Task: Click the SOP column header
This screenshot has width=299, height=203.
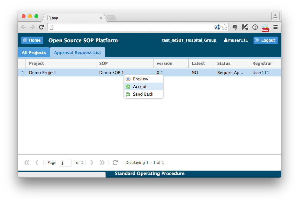Action: click(x=124, y=64)
